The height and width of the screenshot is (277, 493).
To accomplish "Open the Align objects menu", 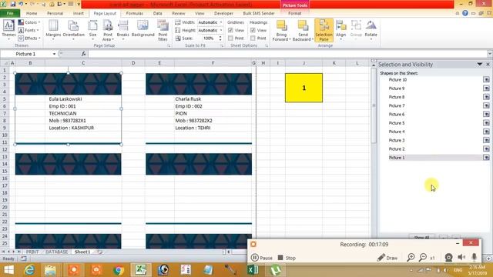I will click(x=340, y=30).
